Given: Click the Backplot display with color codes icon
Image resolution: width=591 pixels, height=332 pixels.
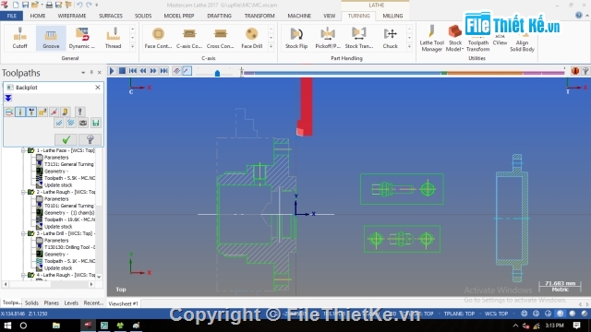Looking at the screenshot, I should point(9,112).
